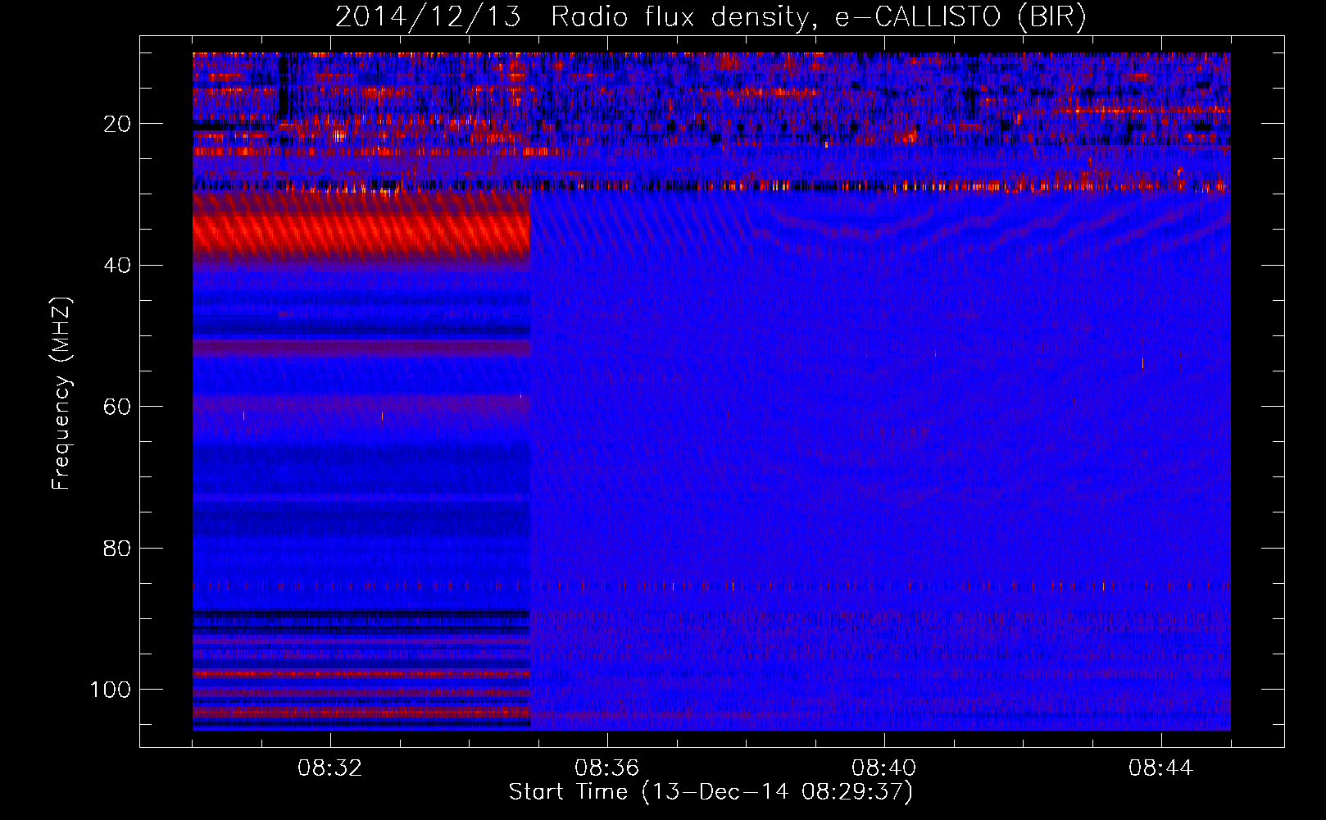
Task: Click the 'Frequency (MHZ)' axis label
Action: click(x=61, y=394)
